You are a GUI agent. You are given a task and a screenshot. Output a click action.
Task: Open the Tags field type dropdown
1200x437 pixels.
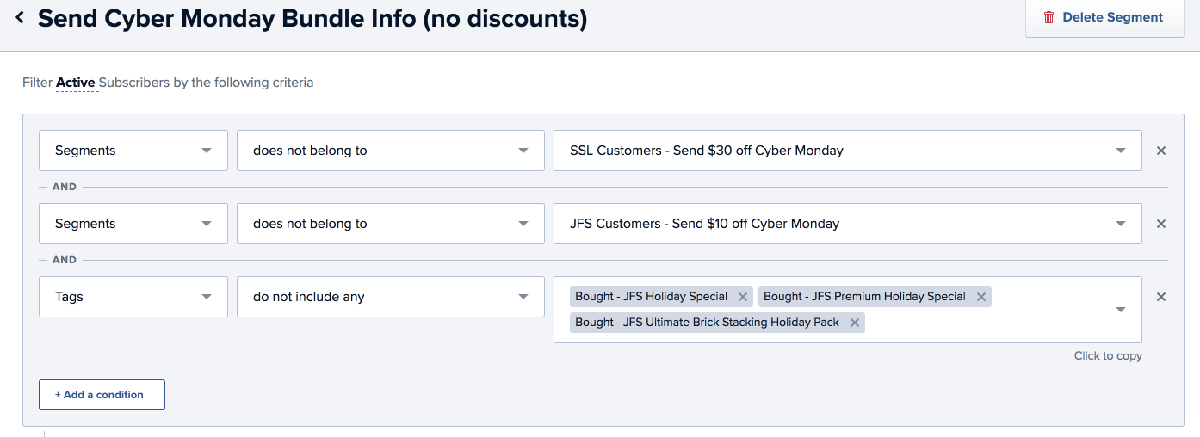pyautogui.click(x=133, y=297)
